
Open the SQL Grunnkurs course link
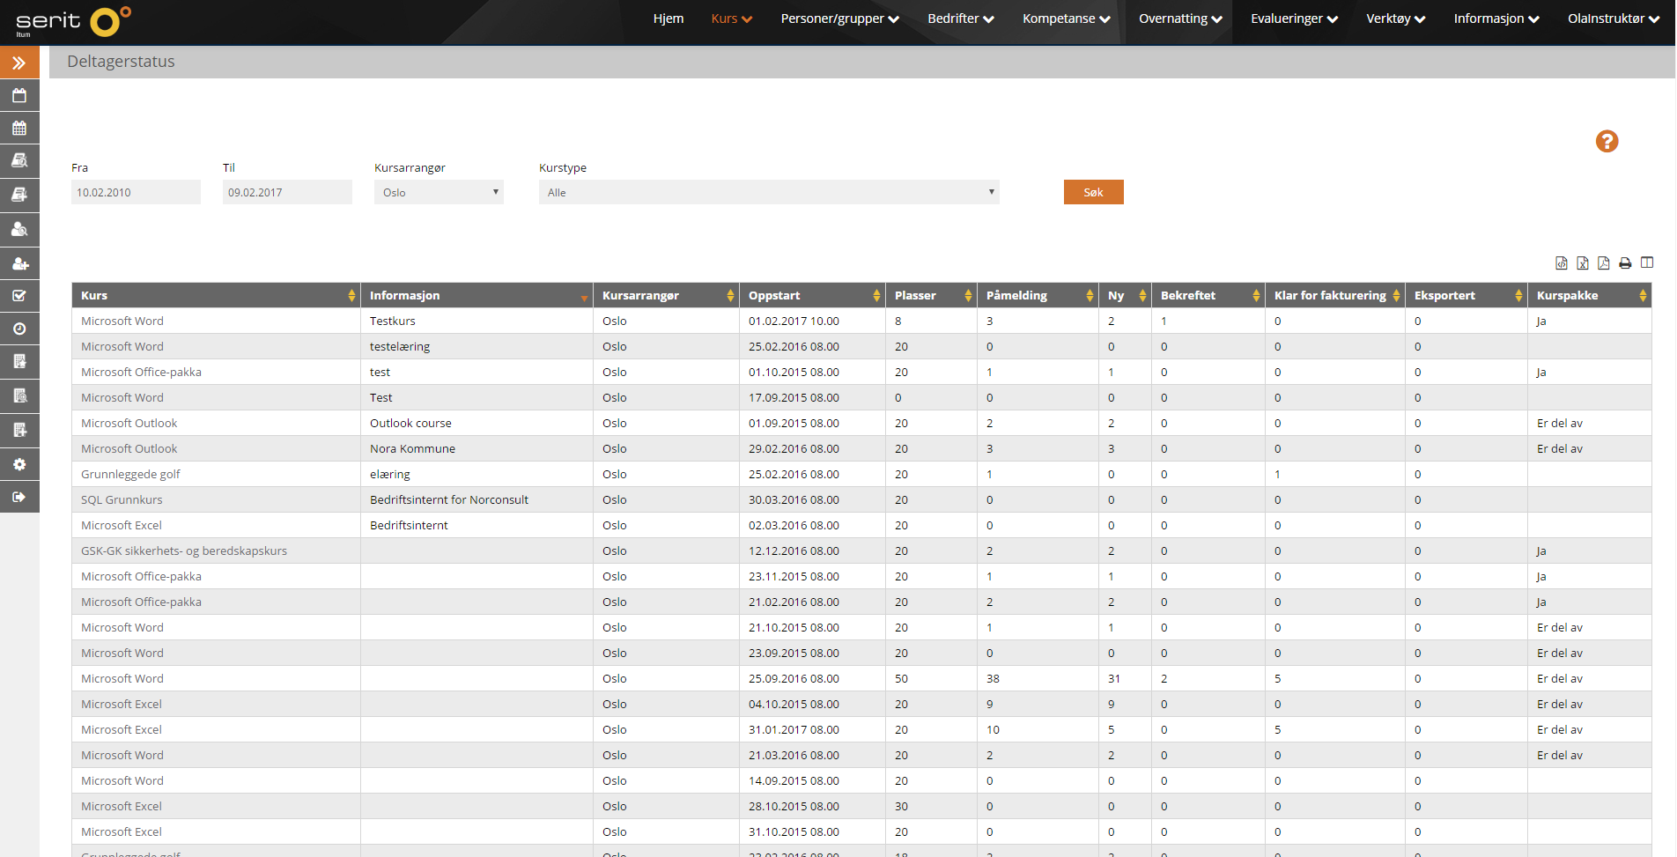pos(122,499)
